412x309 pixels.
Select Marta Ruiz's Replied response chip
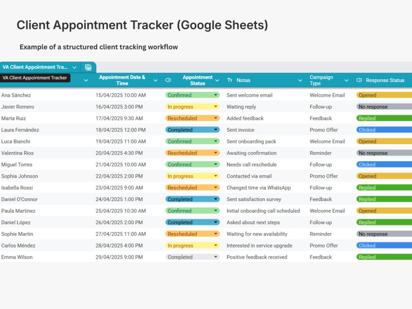point(384,118)
